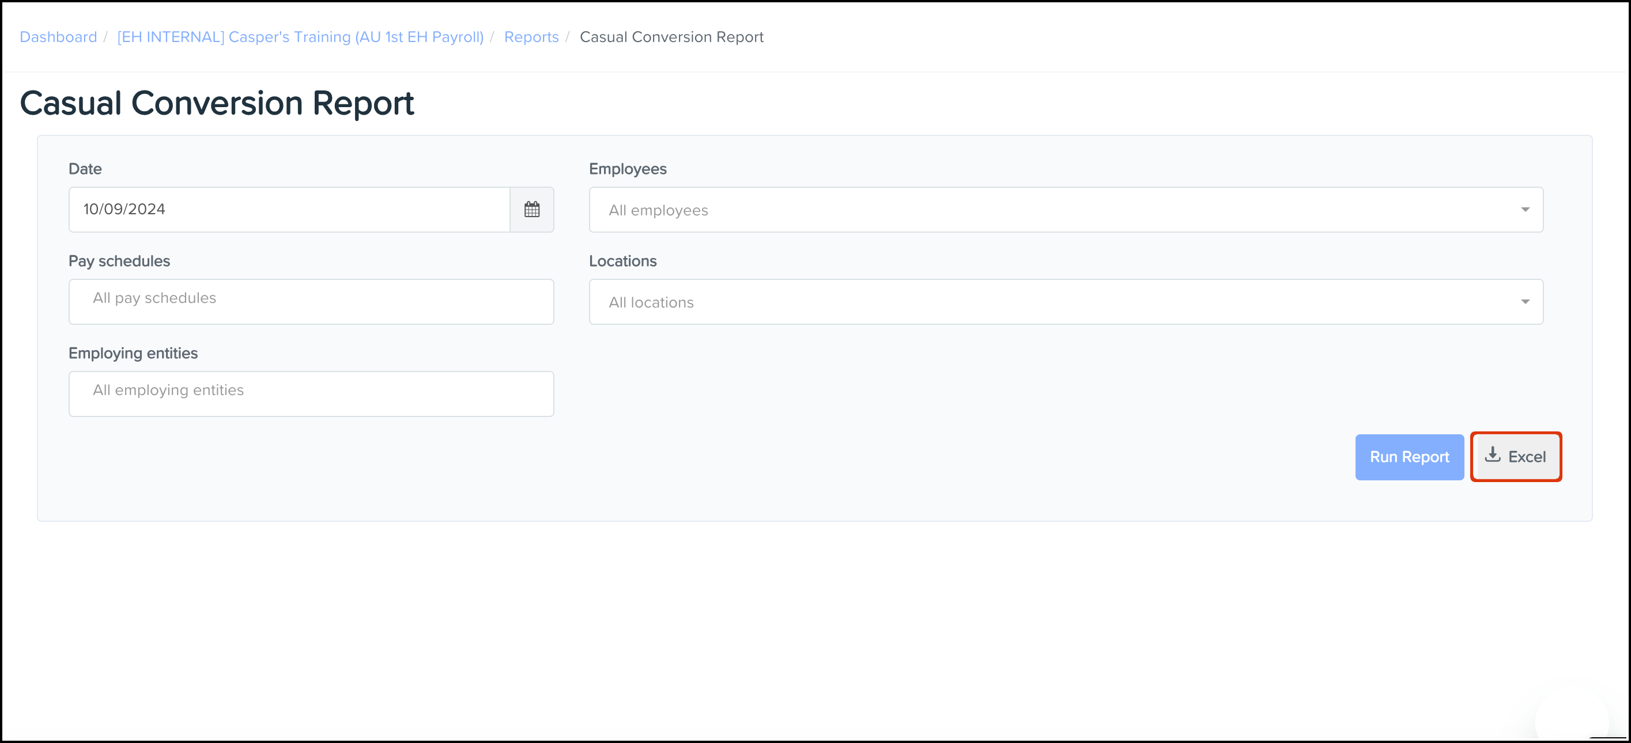
Task: Open the All pay schedules selector
Action: (311, 302)
